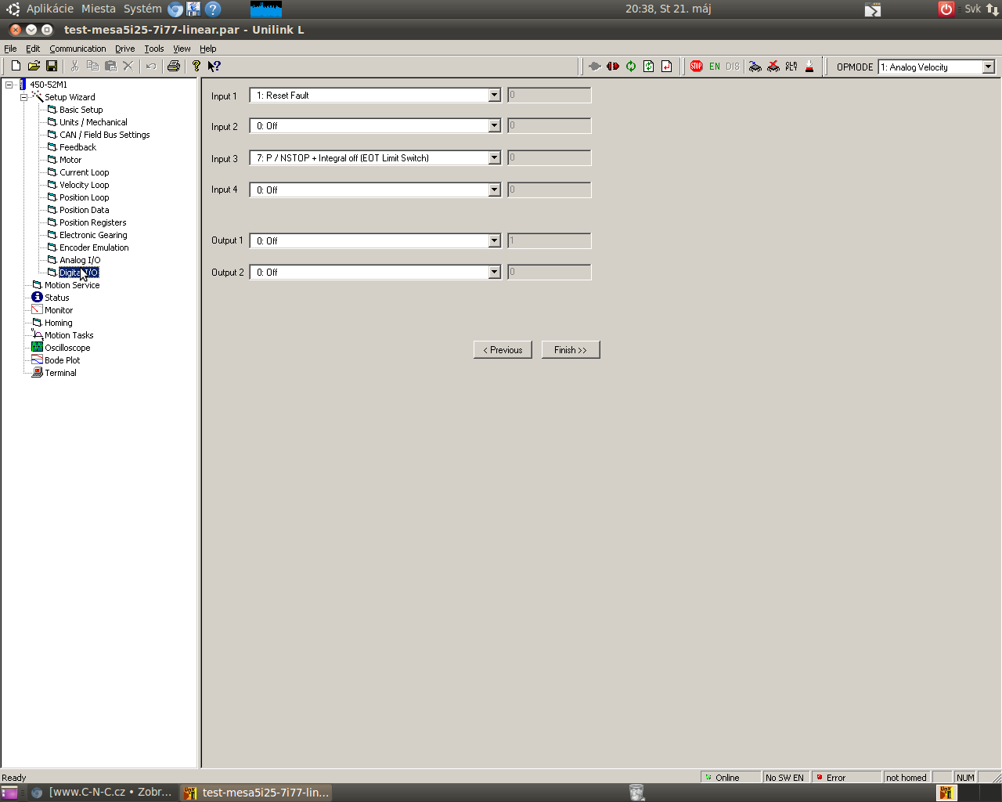
Task: Click the page with green arrows icon
Action: point(649,67)
